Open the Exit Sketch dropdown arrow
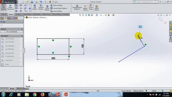172x97 pixels. click(x=3, y=12)
